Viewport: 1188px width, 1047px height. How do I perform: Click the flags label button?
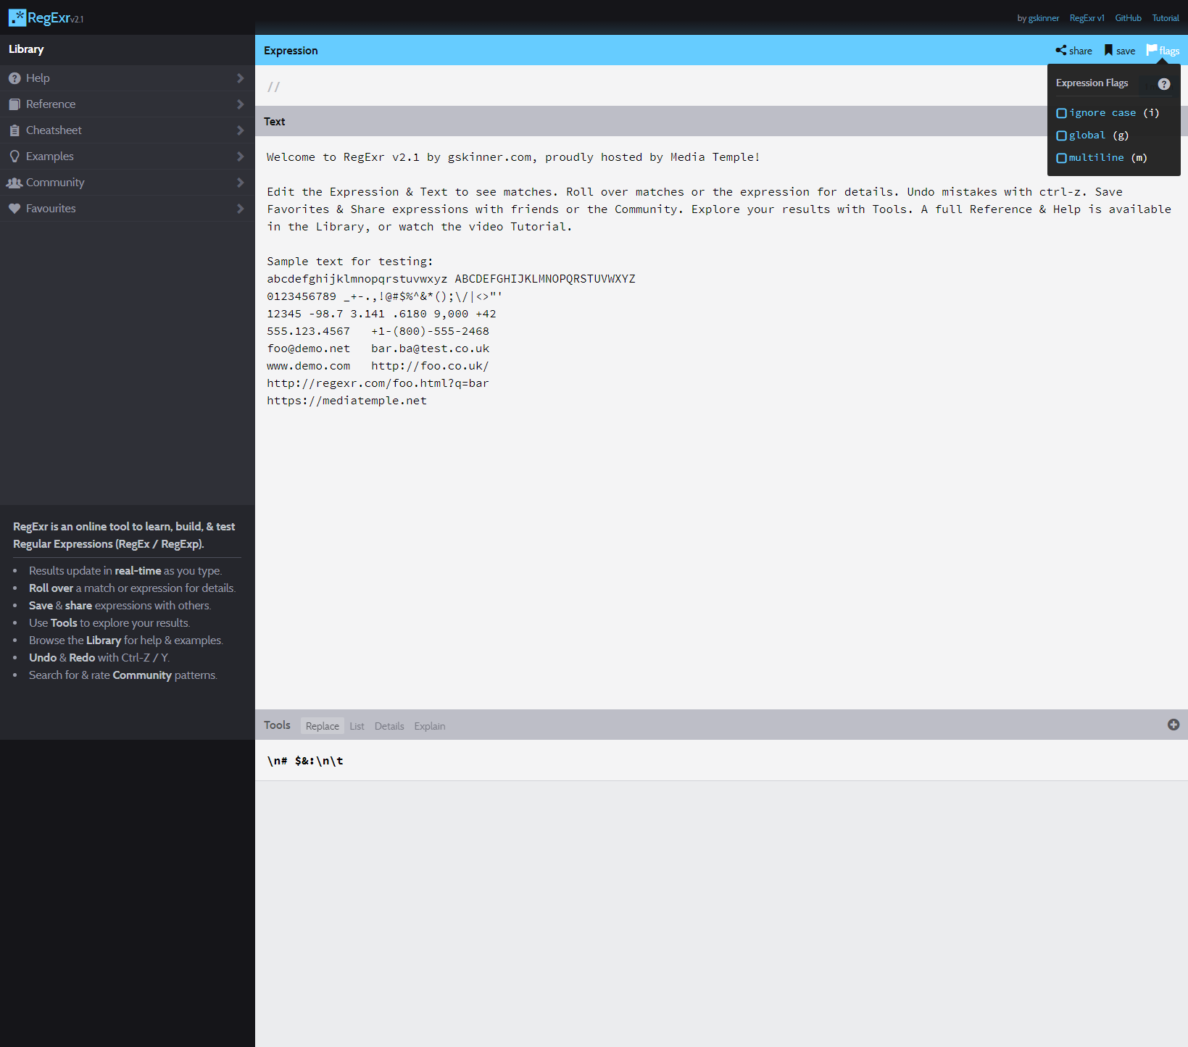pyautogui.click(x=1169, y=51)
